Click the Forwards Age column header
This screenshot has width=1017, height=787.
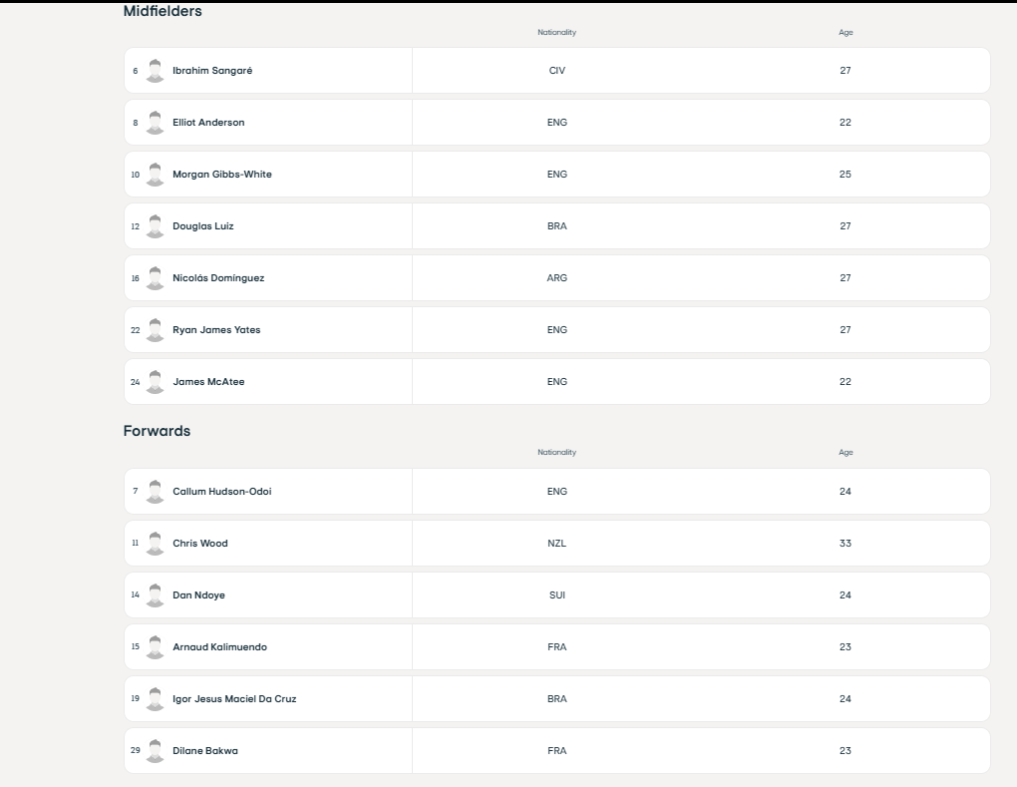(x=846, y=453)
